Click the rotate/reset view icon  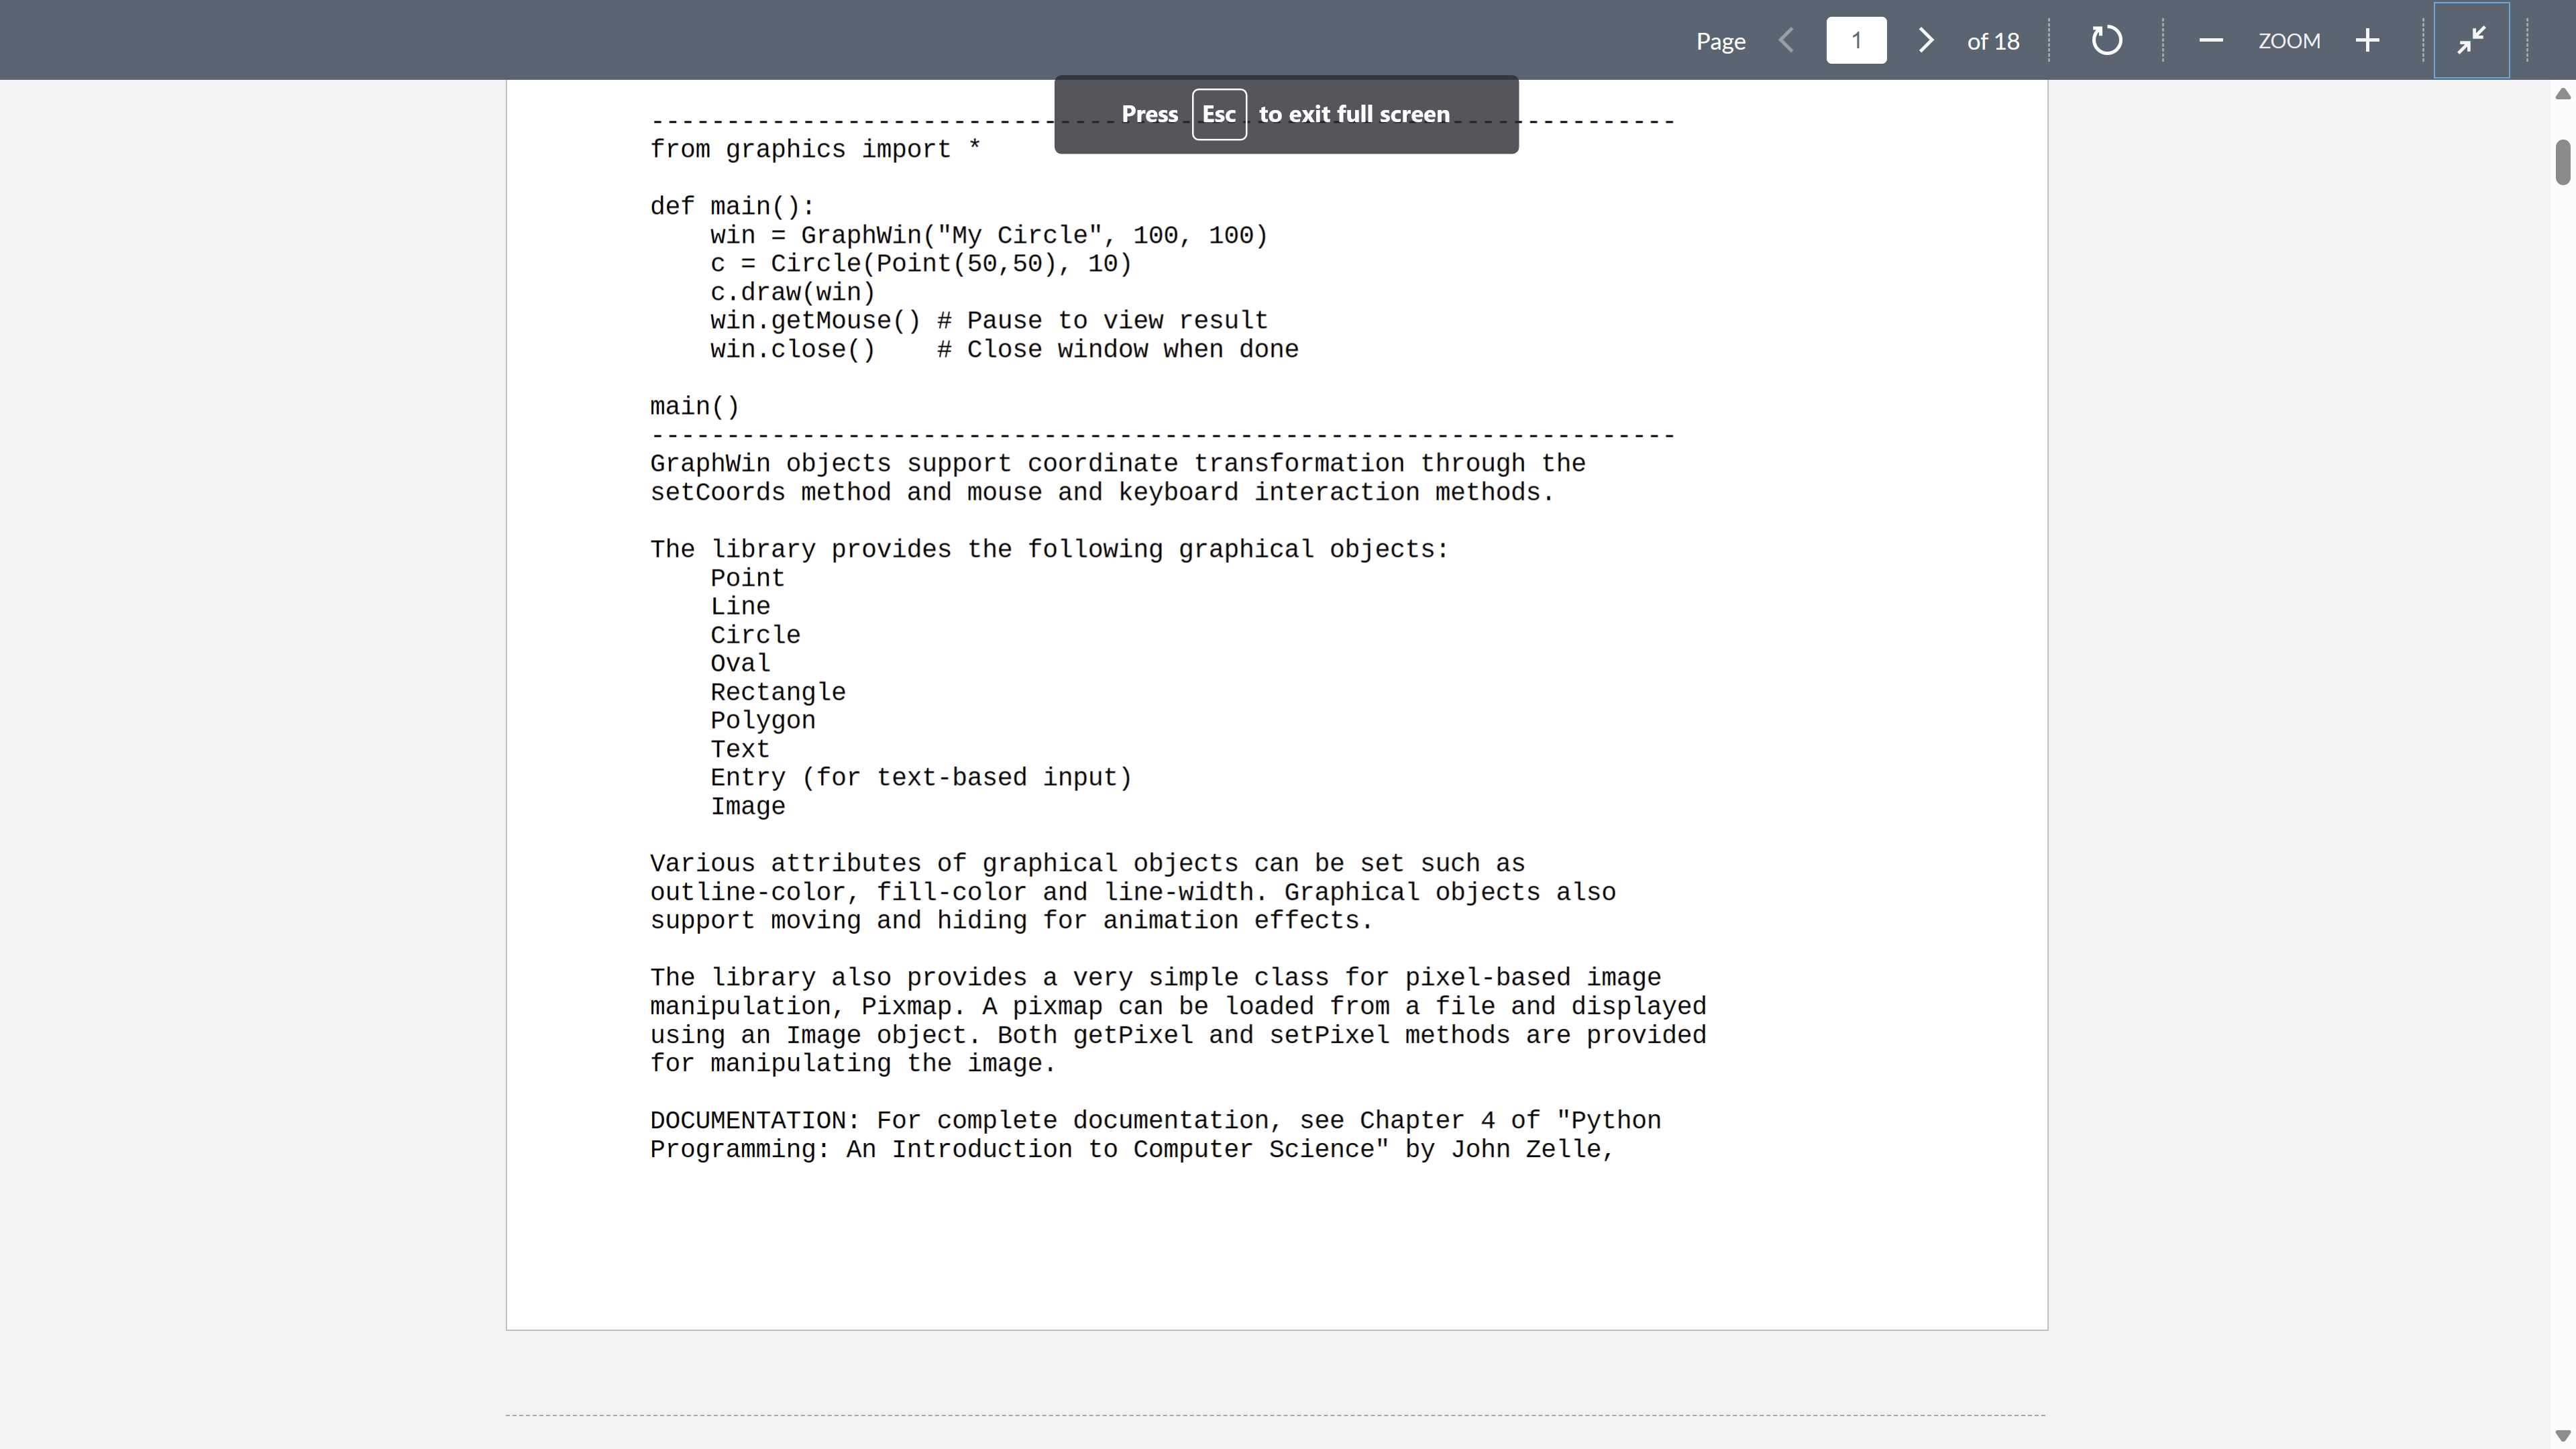[2107, 40]
